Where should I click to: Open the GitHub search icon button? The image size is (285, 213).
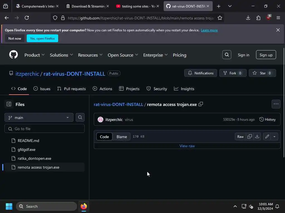tap(227, 55)
